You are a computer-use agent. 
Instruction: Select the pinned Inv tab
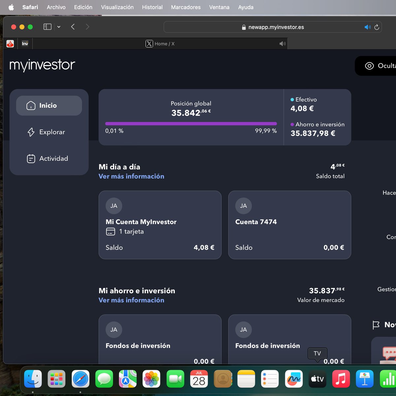[25, 44]
